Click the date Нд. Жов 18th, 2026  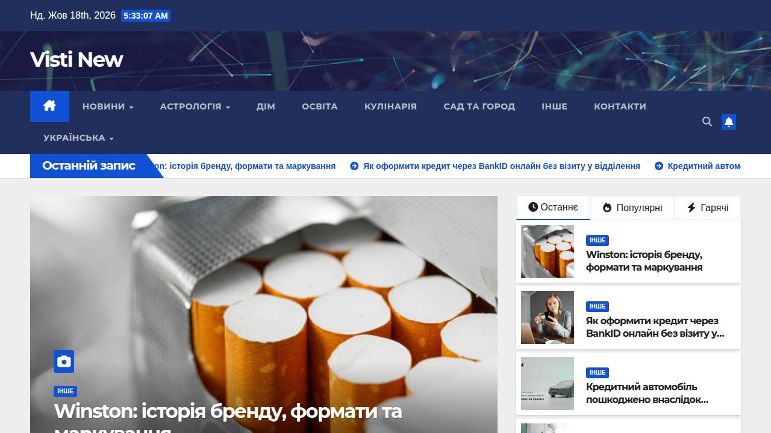pos(73,16)
